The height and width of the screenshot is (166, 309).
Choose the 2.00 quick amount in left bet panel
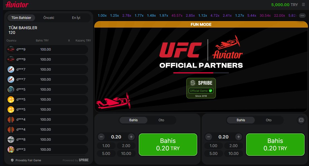click(126, 146)
